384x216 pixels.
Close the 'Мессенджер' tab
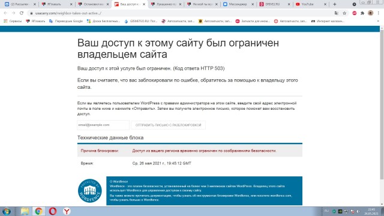[253, 4]
